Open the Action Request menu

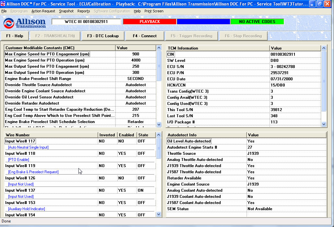click(43, 11)
